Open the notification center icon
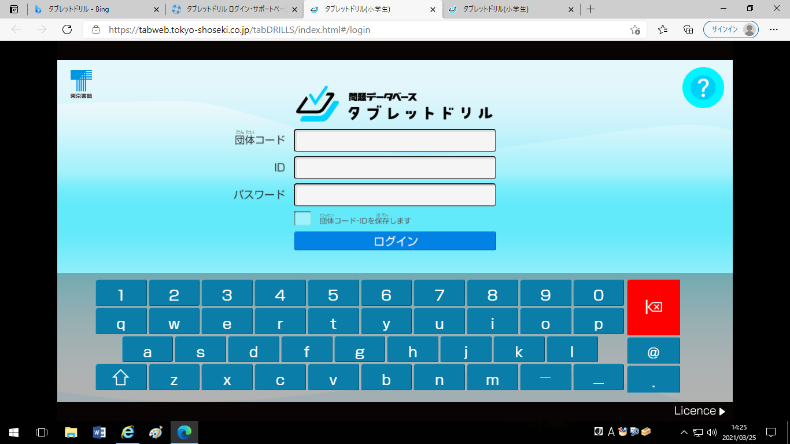790x444 pixels. tap(771, 432)
